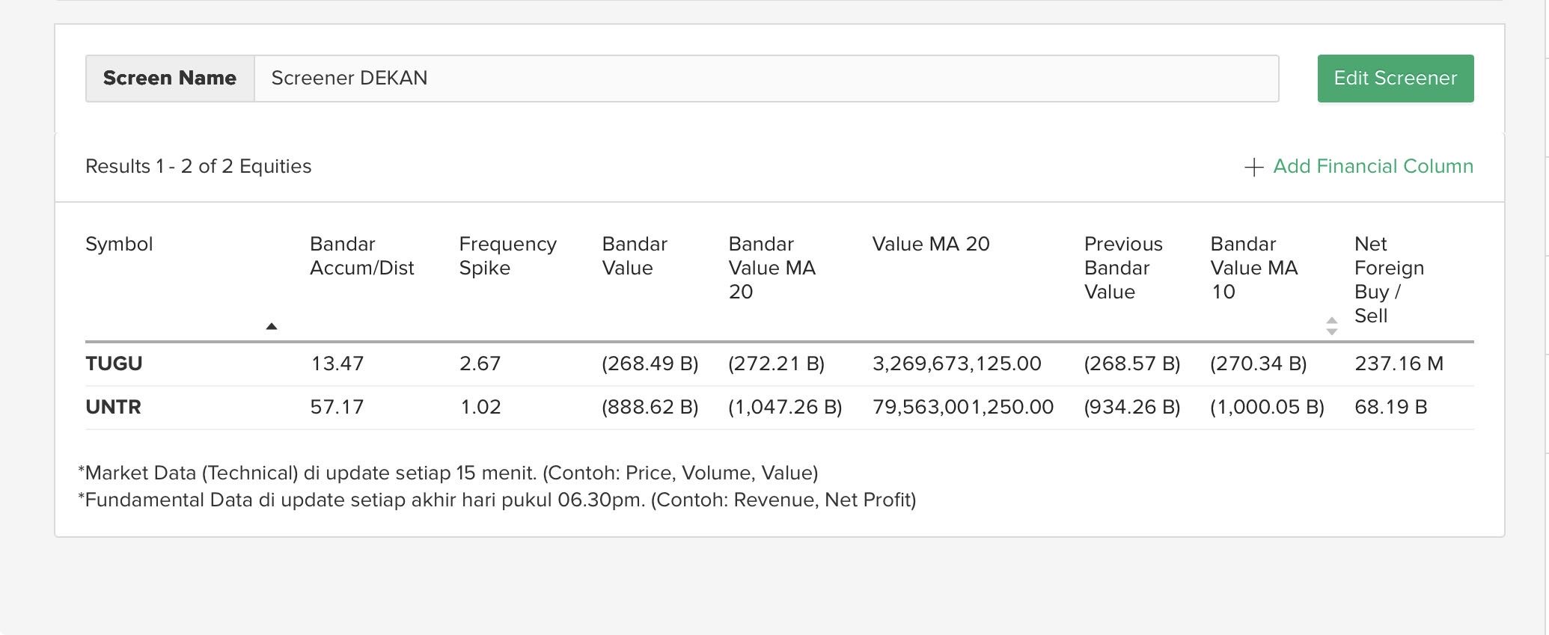The height and width of the screenshot is (635, 1549).
Task: Select TUGU's Value MA 20 cell 3,269,673,125.00
Action: (x=956, y=363)
